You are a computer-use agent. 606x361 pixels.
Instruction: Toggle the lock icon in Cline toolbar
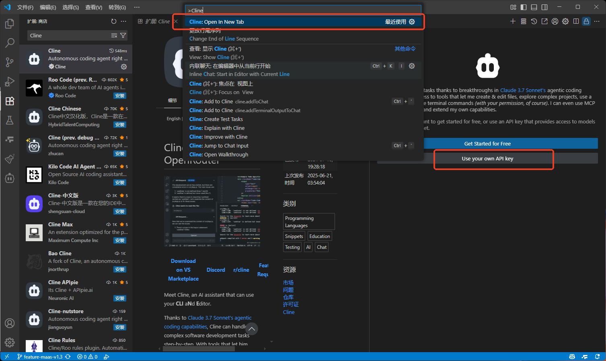[586, 21]
